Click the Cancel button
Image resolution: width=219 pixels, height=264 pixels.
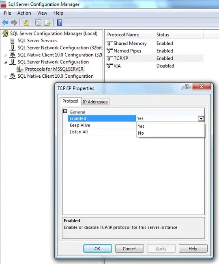coord(129,249)
